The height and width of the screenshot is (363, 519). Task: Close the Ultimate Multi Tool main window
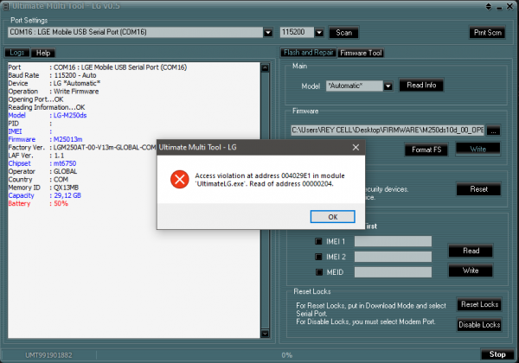pos(509,6)
